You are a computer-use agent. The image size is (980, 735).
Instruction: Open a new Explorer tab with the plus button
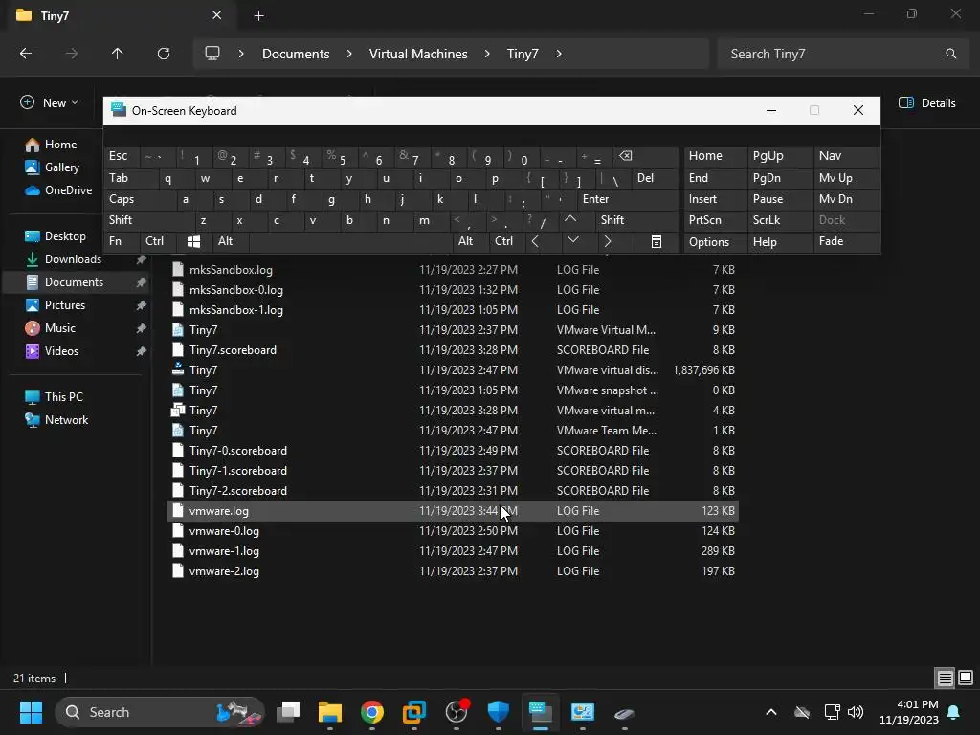point(258,15)
